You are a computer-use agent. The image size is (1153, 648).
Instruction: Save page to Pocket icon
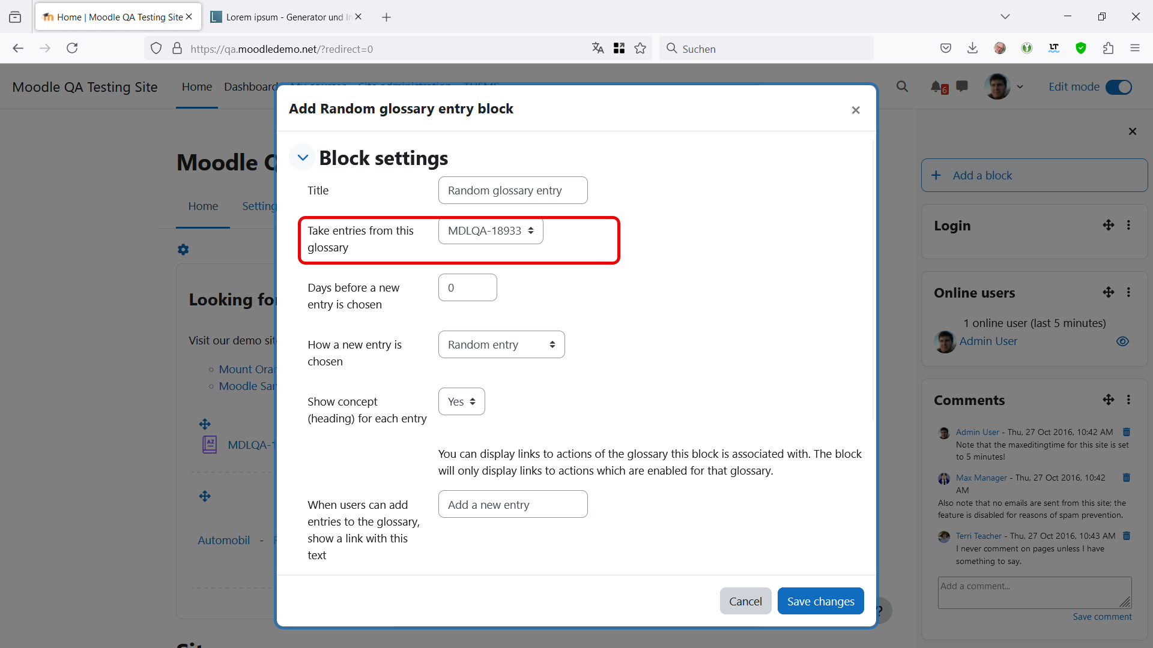(x=946, y=49)
